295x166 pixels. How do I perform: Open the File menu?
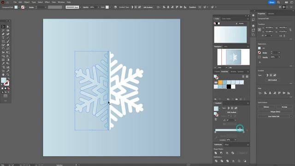pyautogui.click(x=15, y=2)
